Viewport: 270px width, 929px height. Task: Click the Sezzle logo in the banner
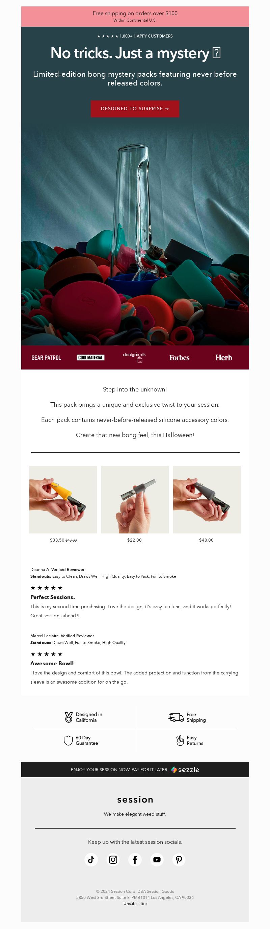pos(185,769)
